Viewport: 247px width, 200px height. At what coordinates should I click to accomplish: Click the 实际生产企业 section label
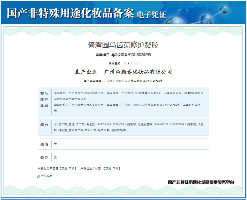pos(44,99)
